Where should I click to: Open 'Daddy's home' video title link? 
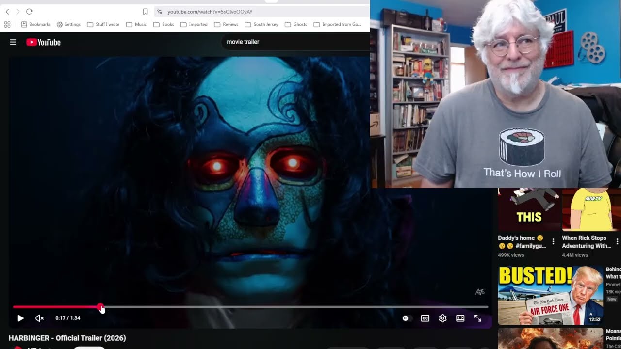point(522,242)
